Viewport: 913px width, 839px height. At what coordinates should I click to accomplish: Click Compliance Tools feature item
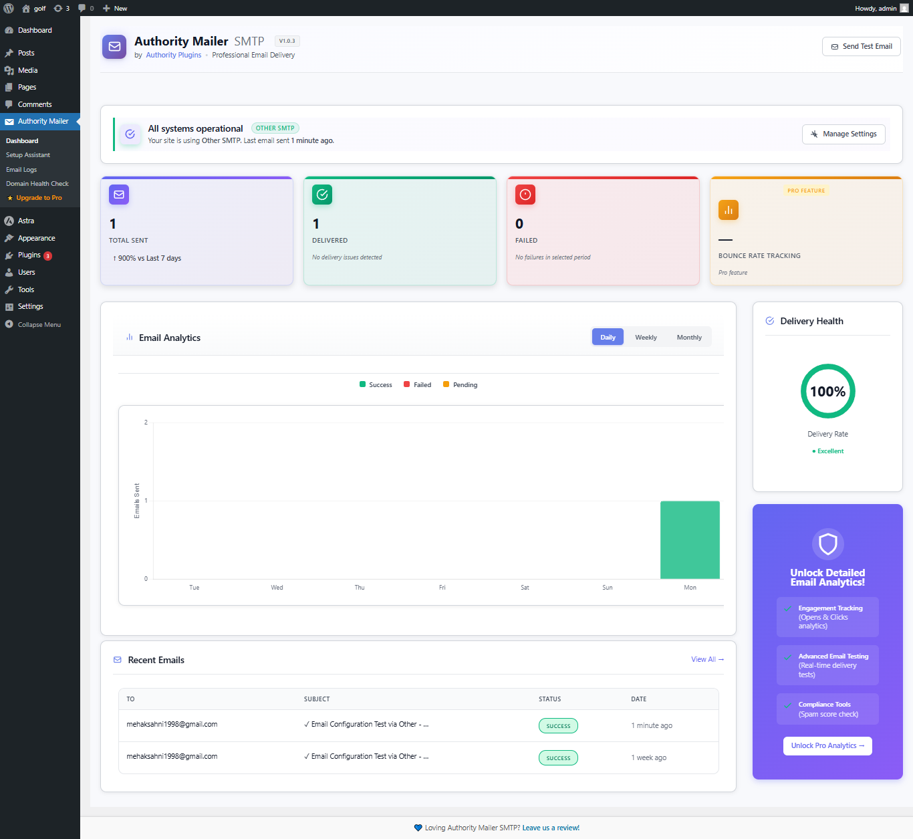pyautogui.click(x=827, y=709)
